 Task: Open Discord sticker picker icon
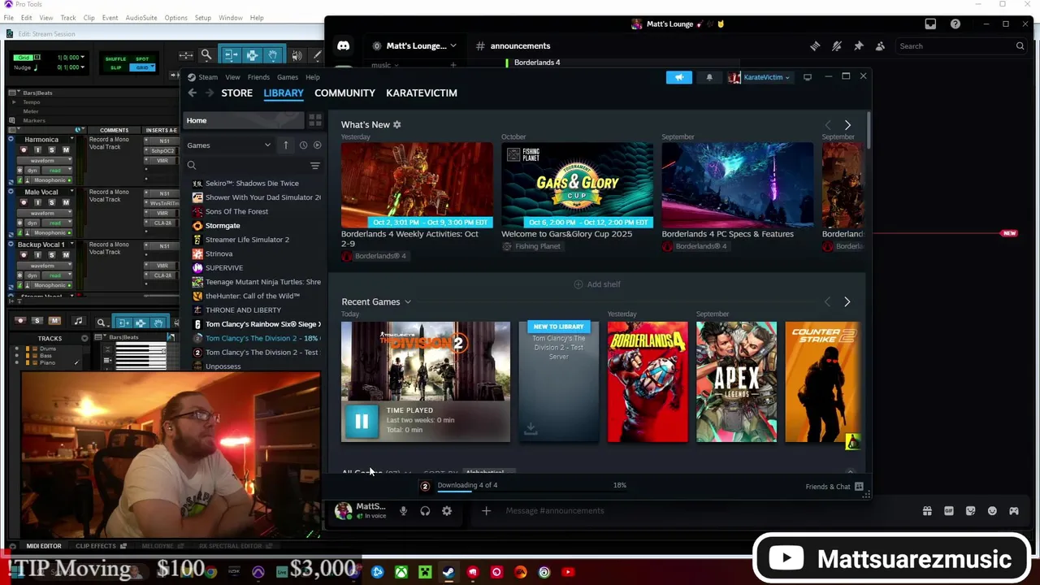[x=970, y=511]
